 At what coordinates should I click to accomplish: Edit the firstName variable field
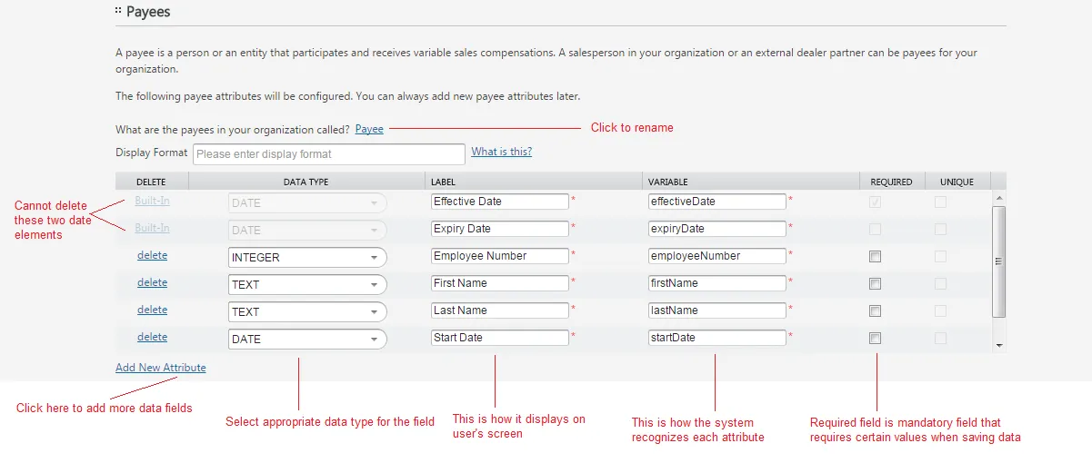coord(716,283)
